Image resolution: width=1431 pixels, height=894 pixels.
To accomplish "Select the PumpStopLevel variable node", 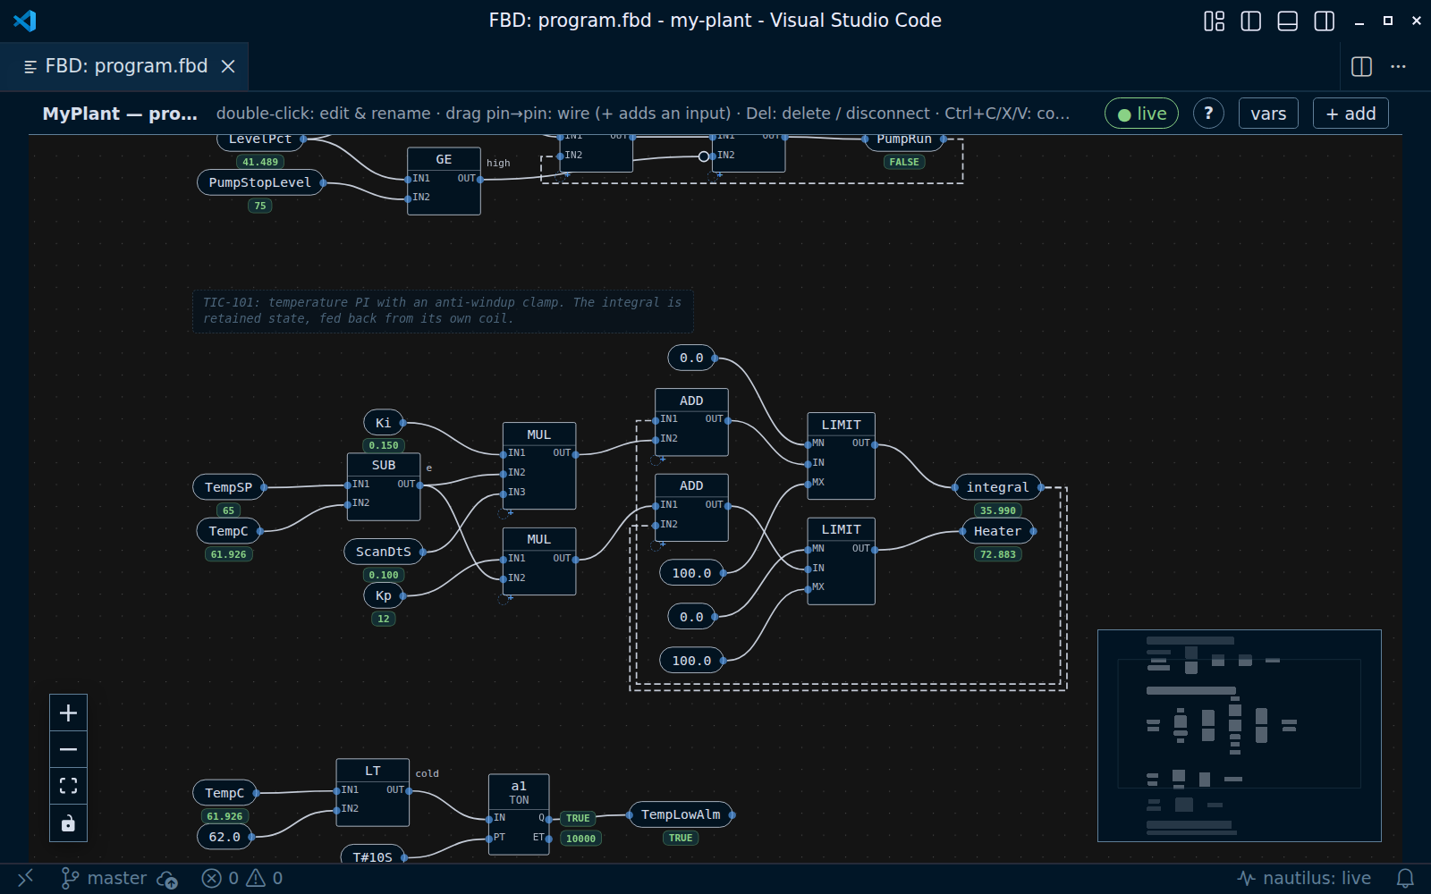I will [x=259, y=182].
